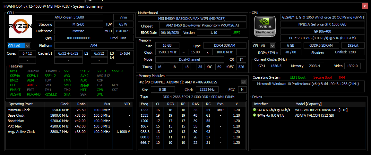The height and width of the screenshot is (155, 371).
Task: Click the green UEFI label beside BIOS version
Action: [x=236, y=33]
